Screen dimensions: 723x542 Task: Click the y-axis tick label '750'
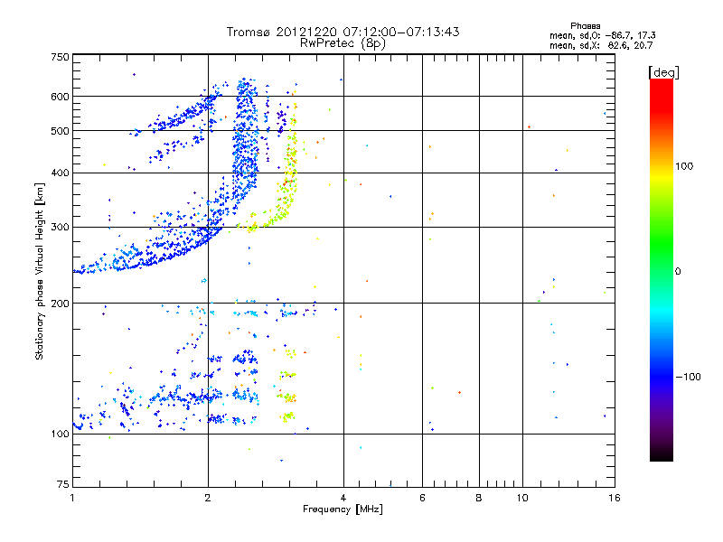60,57
